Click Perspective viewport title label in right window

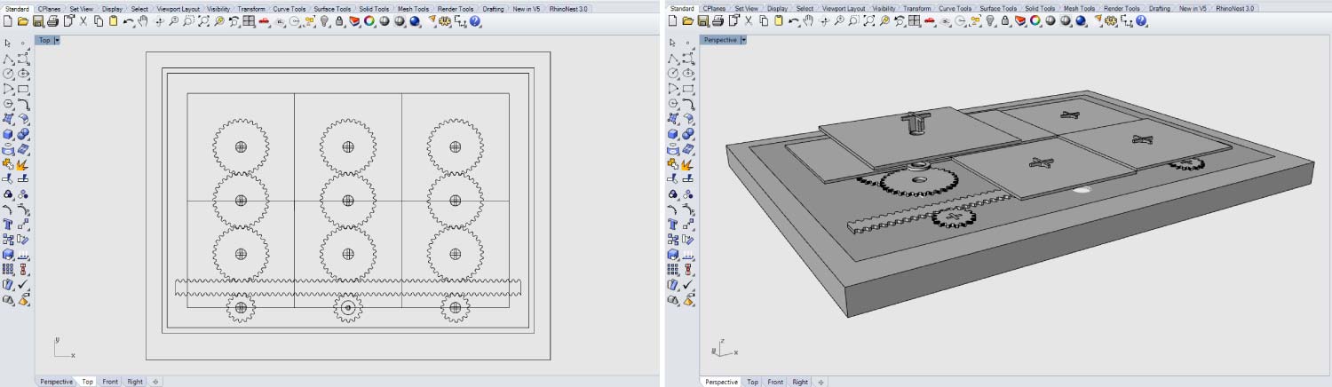(x=720, y=40)
